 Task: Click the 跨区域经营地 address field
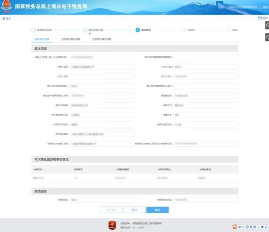[102, 134]
